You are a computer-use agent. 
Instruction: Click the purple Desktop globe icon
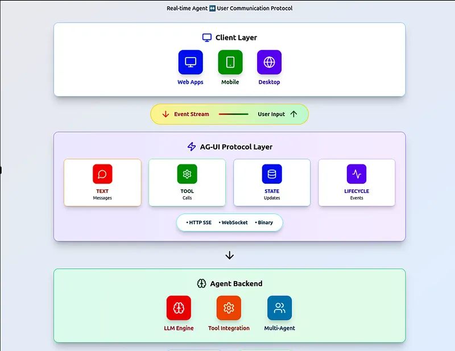click(x=269, y=62)
